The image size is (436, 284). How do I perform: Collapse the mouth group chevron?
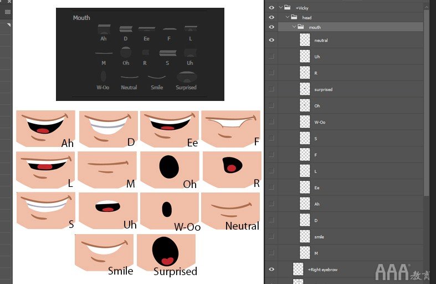[x=294, y=27]
